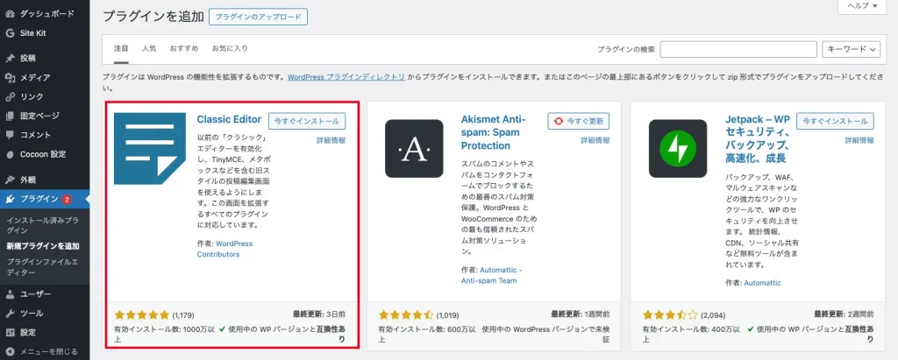The width and height of the screenshot is (898, 360).
Task: Open the ダッシュボード menu text
Action: click(x=47, y=14)
